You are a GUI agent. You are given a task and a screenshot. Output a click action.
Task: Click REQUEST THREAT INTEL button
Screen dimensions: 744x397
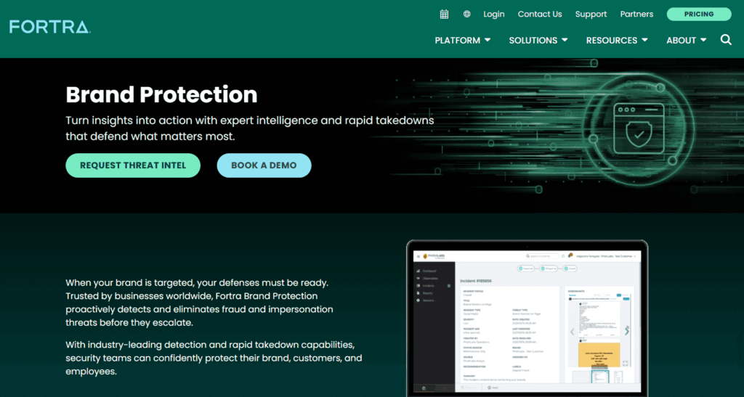pyautogui.click(x=133, y=165)
